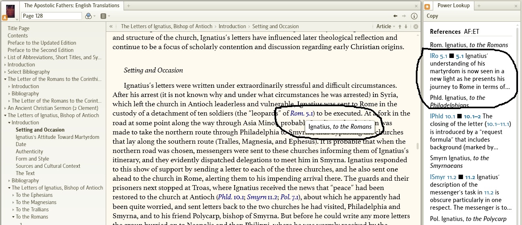
Task: Collapse the contents pane with double chevron
Action: 111,27
